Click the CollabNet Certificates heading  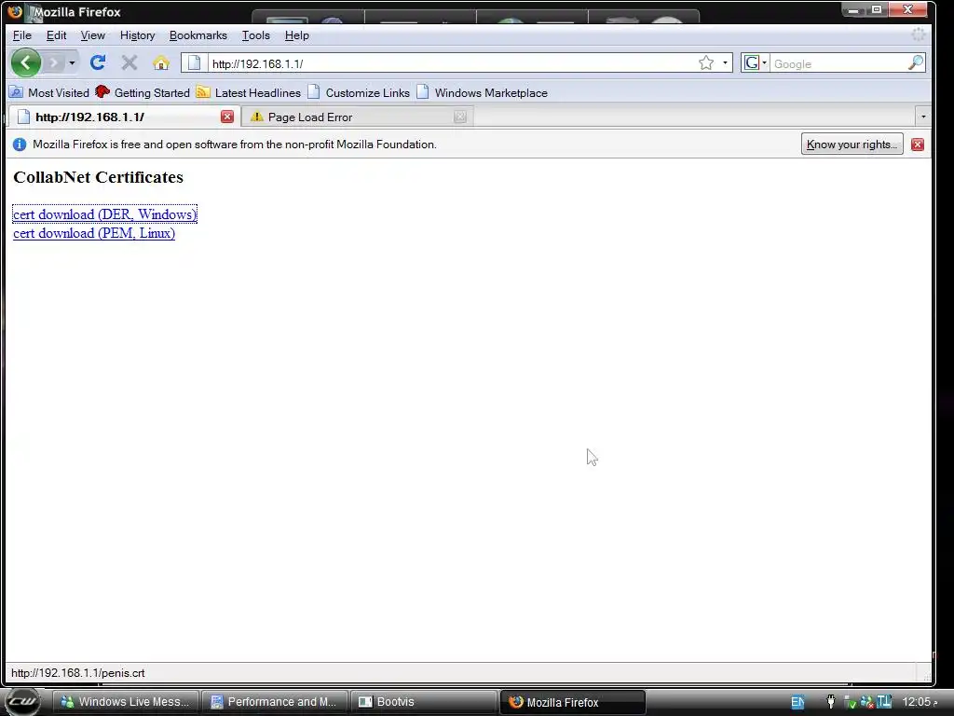[98, 177]
